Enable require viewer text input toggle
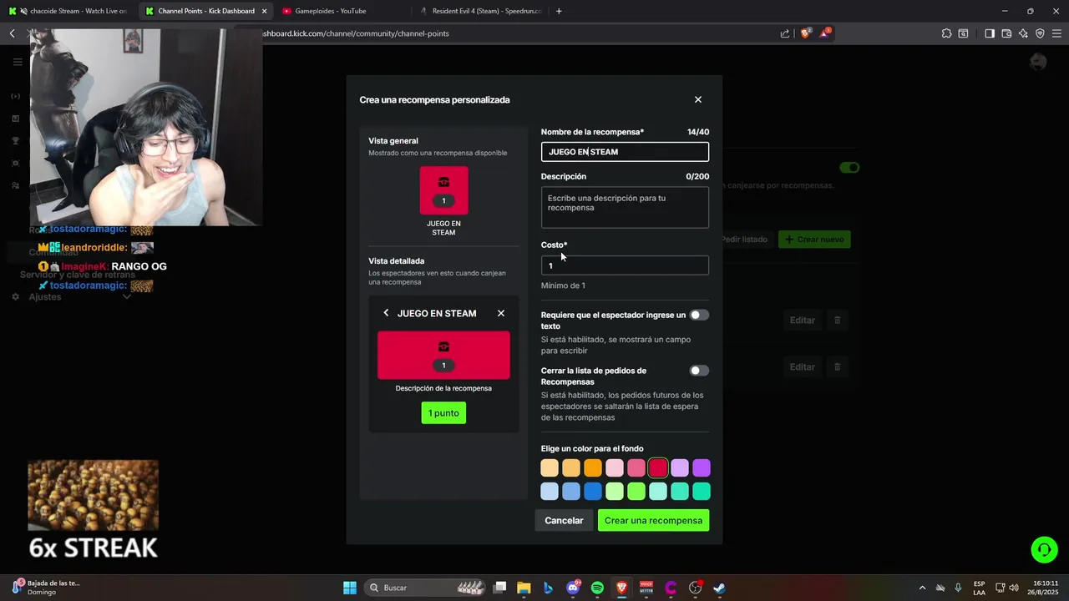This screenshot has width=1069, height=601. tap(699, 315)
